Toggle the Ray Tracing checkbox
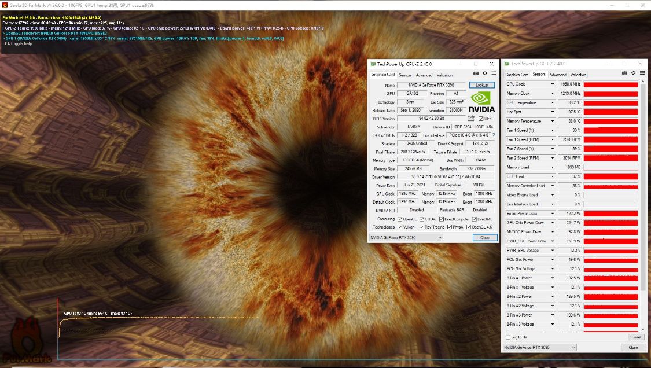This screenshot has height=368, width=651. (x=422, y=227)
